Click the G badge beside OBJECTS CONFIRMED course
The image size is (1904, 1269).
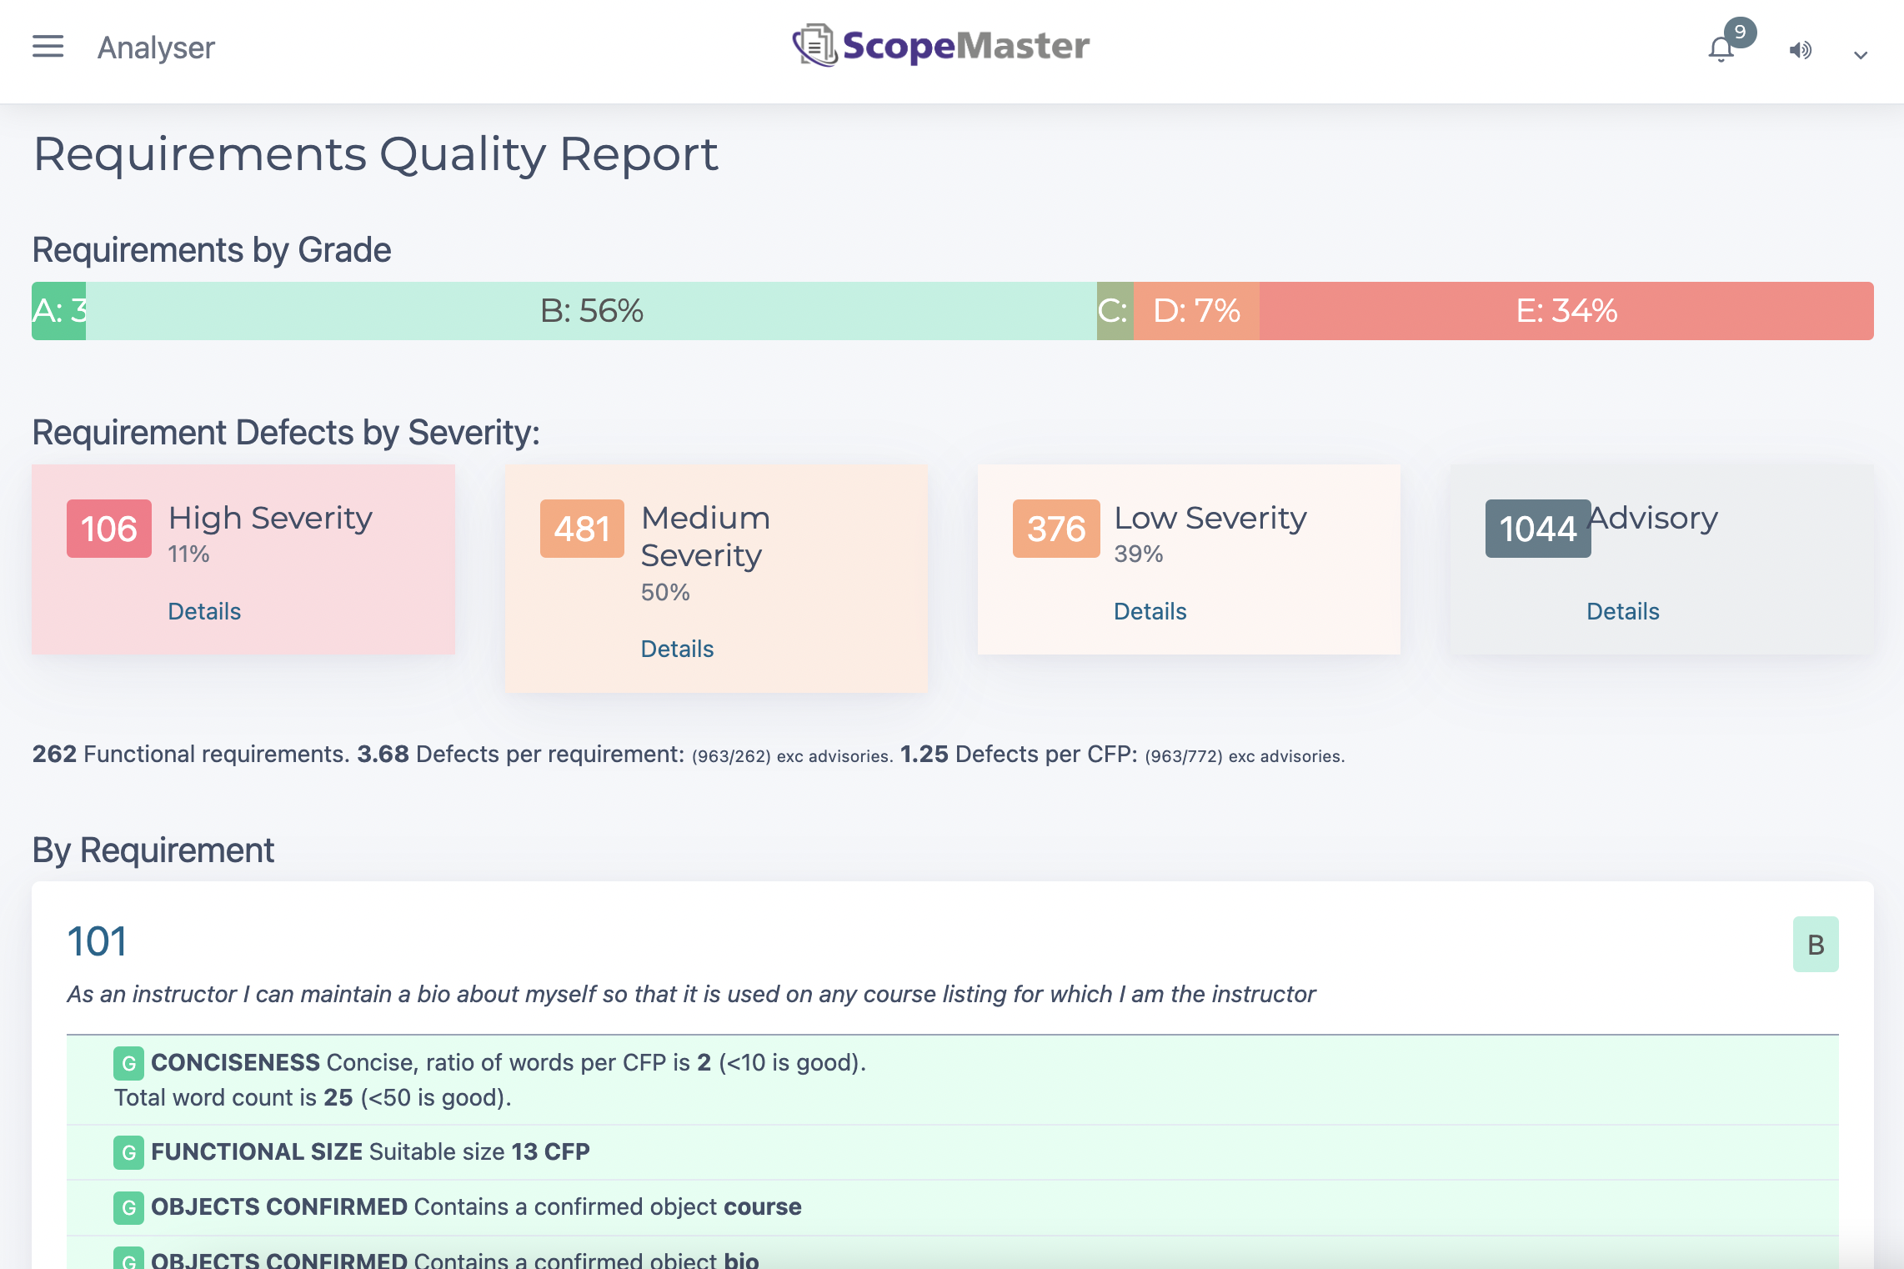pos(128,1206)
